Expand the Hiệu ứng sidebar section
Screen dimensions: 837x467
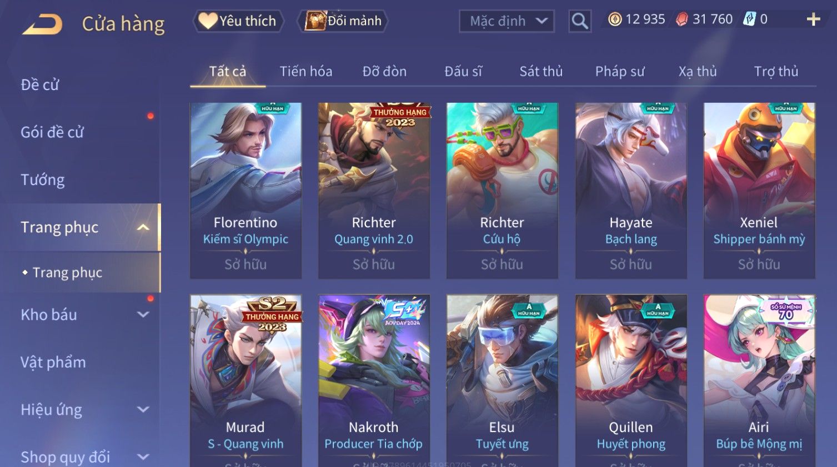click(x=143, y=410)
